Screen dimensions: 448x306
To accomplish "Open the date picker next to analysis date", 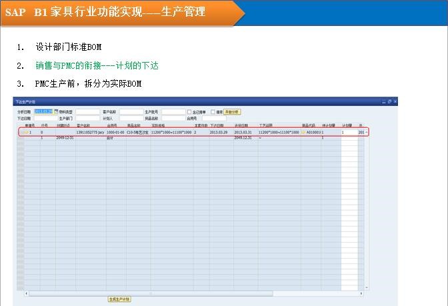I will click(56, 112).
